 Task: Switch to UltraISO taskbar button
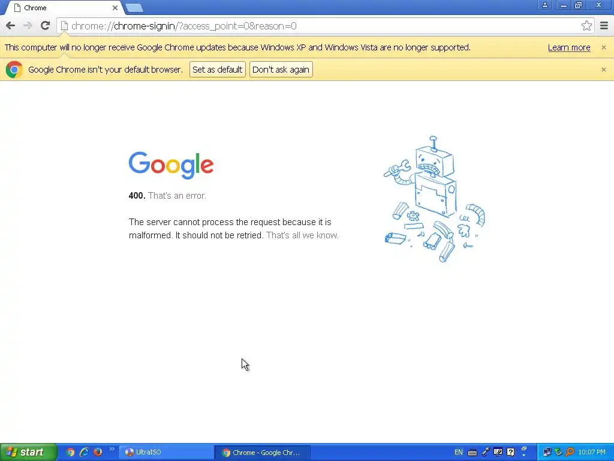coord(166,452)
